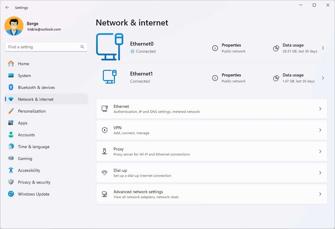
Task: Click the search magnifier icon
Action: 82,47
